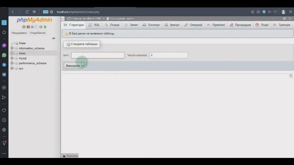294x165 pixels.
Task: Click the phpMyAdmin logo
Action: pyautogui.click(x=34, y=20)
